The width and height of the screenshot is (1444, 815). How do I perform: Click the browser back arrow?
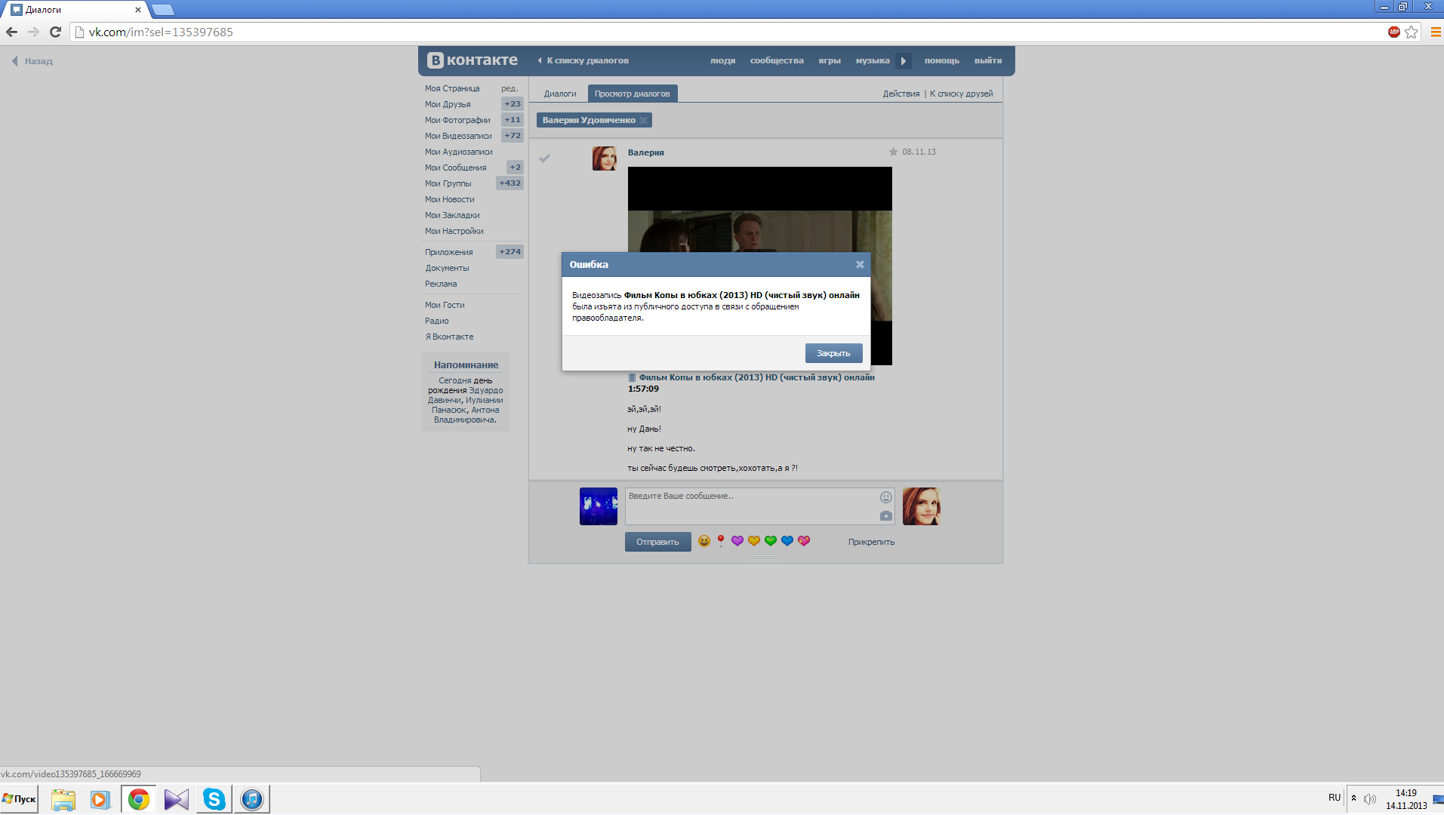[11, 32]
